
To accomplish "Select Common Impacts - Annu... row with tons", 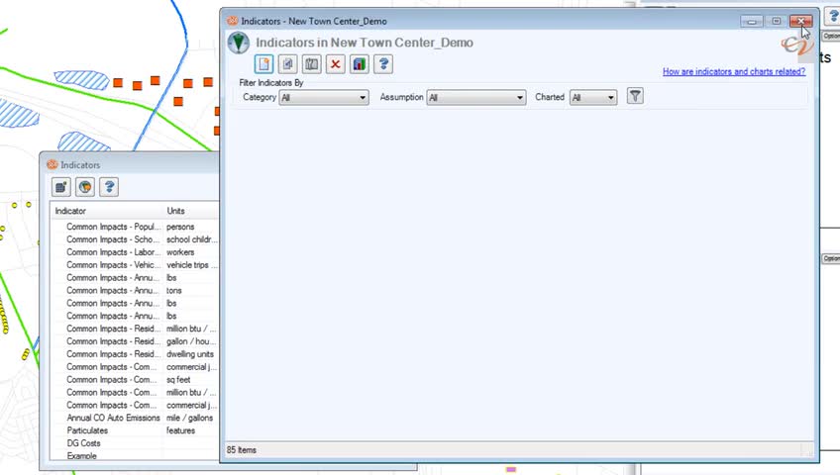I will pos(135,291).
